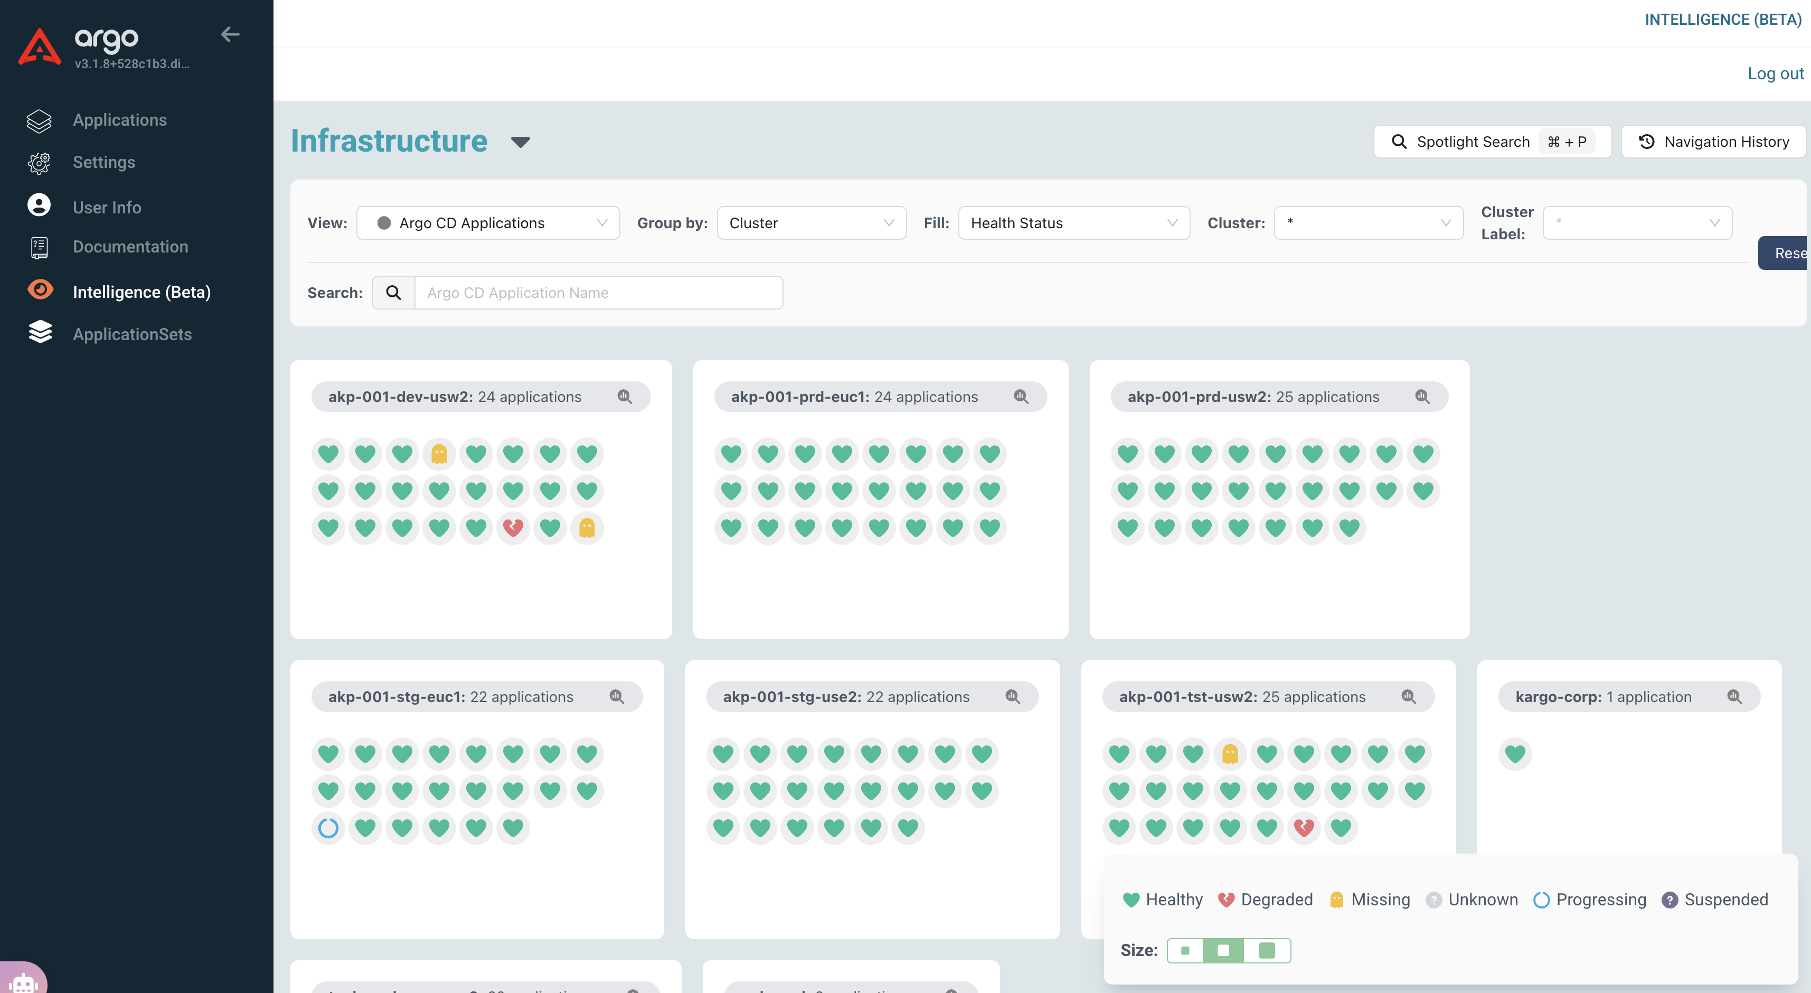Click the degraded broken-heart app in akp-001-dev-usw2

[513, 528]
